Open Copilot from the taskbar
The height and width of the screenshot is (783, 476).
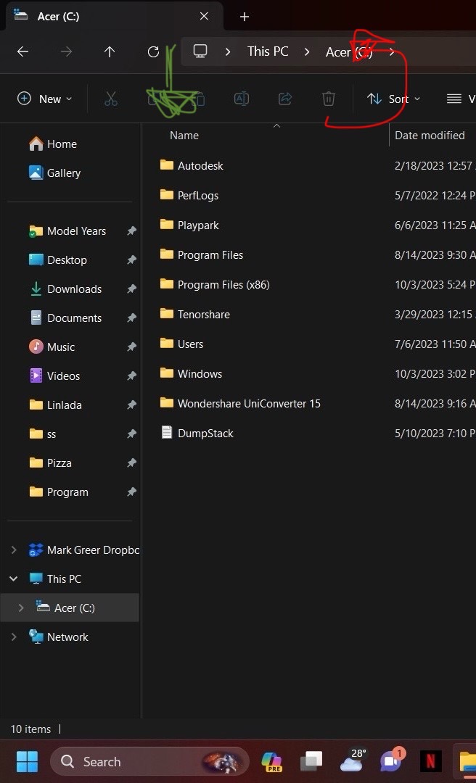(272, 761)
